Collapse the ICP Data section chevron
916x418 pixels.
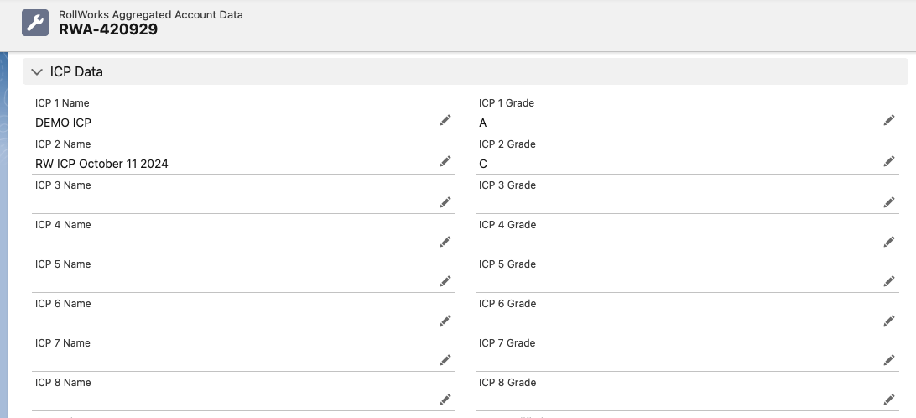[x=37, y=72]
